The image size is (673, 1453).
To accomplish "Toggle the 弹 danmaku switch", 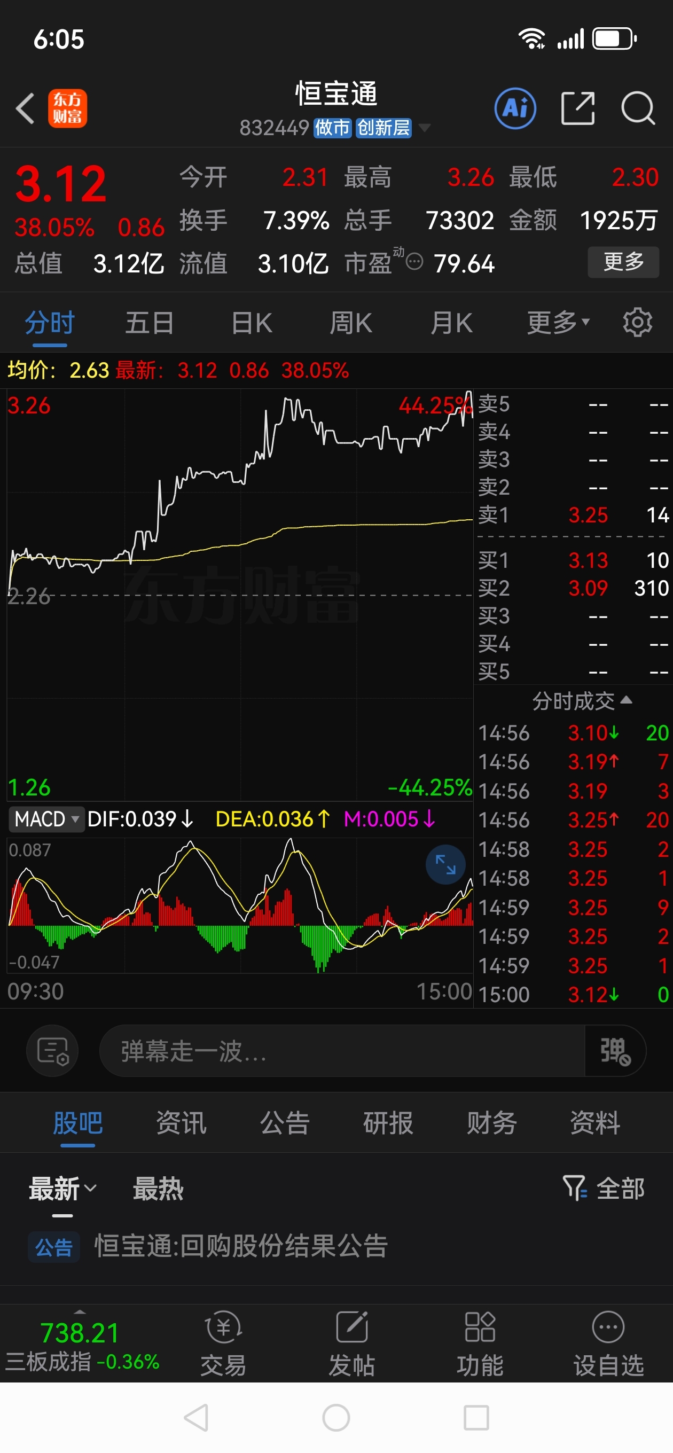I will 615,1051.
